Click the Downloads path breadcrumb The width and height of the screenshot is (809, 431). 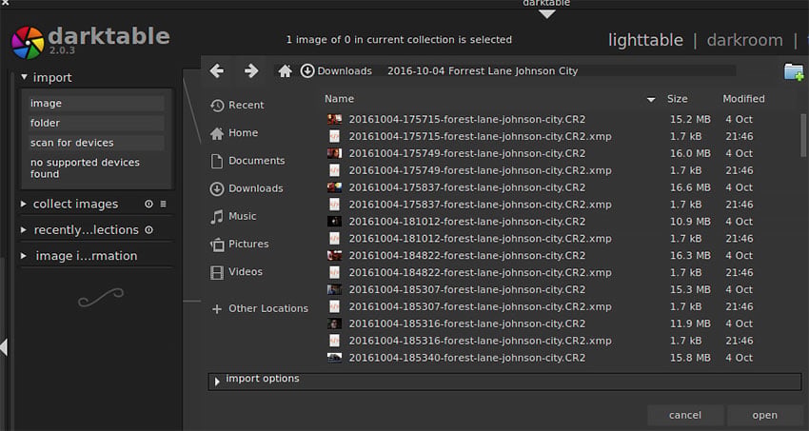coord(336,71)
